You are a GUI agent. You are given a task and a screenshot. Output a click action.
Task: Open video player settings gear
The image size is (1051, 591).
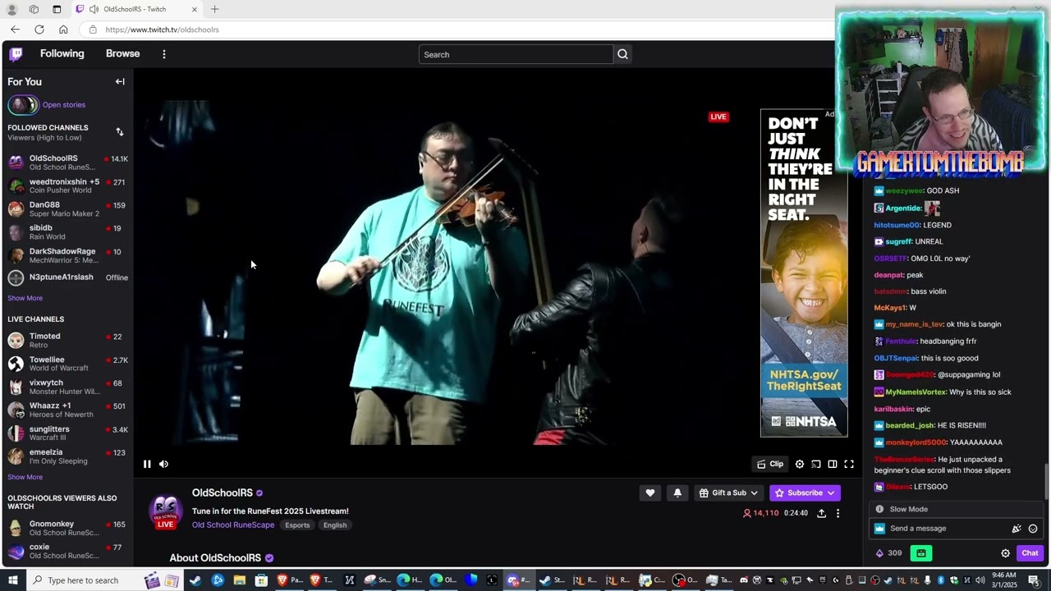tap(800, 464)
